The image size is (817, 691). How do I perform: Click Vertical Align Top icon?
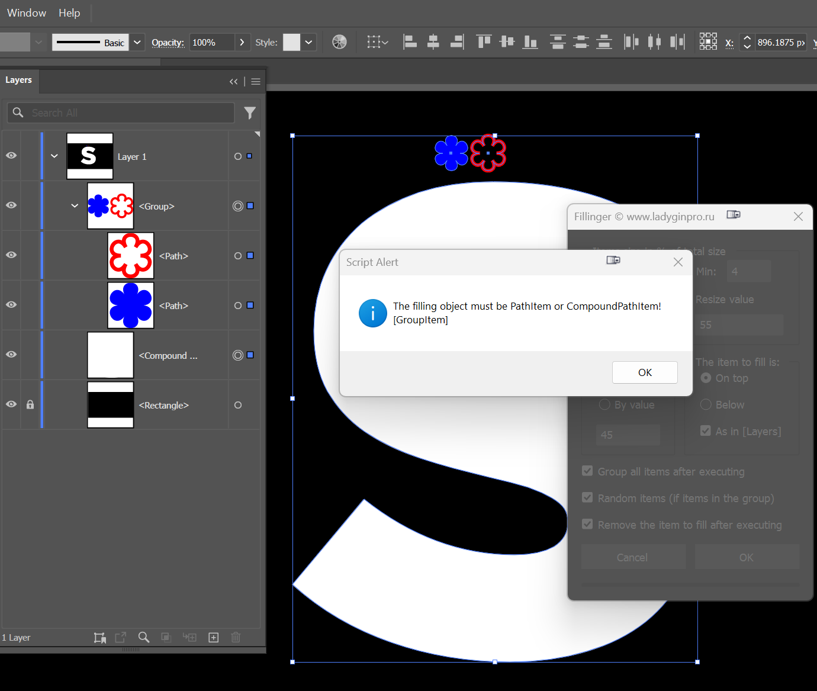click(x=483, y=42)
